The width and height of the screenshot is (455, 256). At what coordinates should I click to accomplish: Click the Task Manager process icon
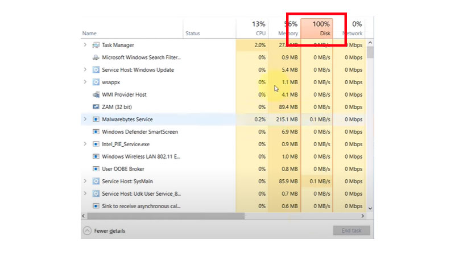96,45
